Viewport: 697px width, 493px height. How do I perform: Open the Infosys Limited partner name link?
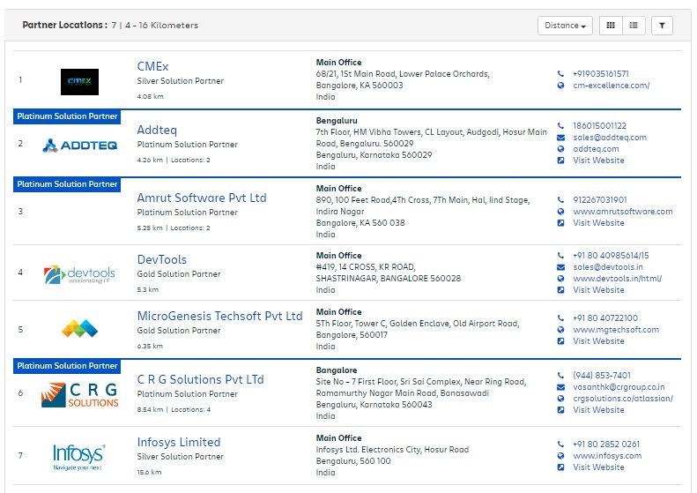[179, 443]
